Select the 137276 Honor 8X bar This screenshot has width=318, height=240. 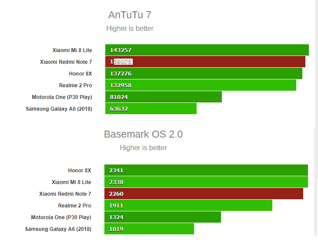(x=204, y=74)
